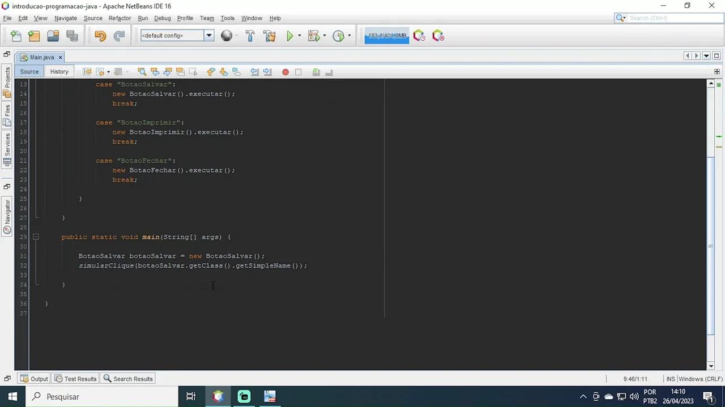Open the Find Selection magnifier icon
The height and width of the screenshot is (407, 725).
point(142,72)
